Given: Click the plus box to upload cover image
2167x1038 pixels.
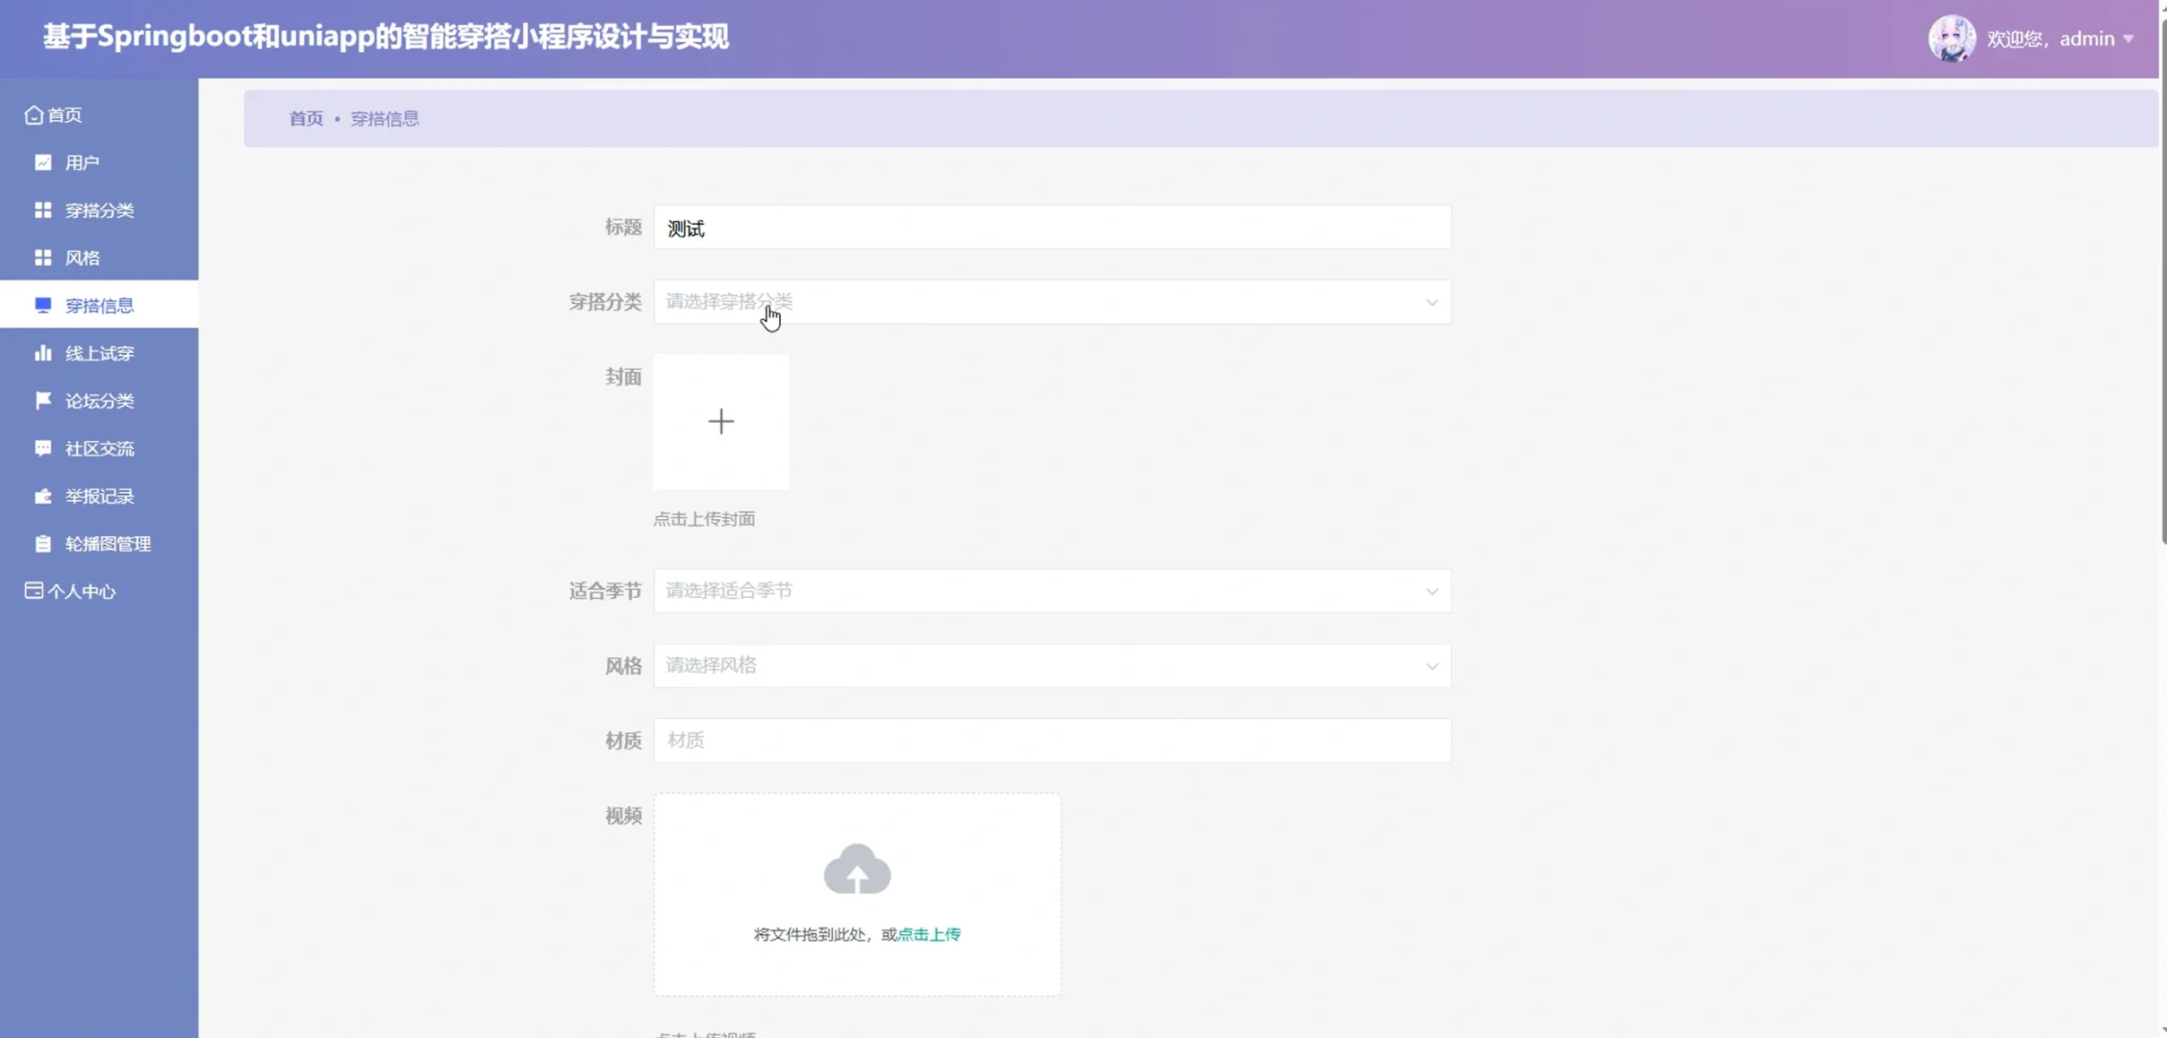Looking at the screenshot, I should (x=721, y=421).
